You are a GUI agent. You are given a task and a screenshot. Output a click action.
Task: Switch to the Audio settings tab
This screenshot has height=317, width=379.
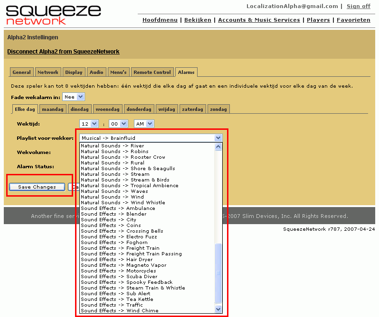click(x=96, y=72)
